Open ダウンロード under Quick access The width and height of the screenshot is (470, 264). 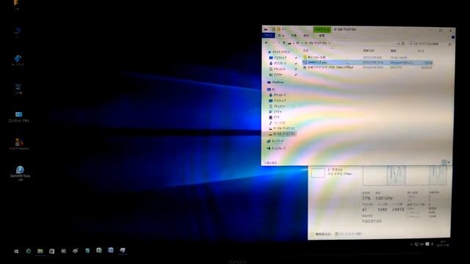[x=278, y=63]
